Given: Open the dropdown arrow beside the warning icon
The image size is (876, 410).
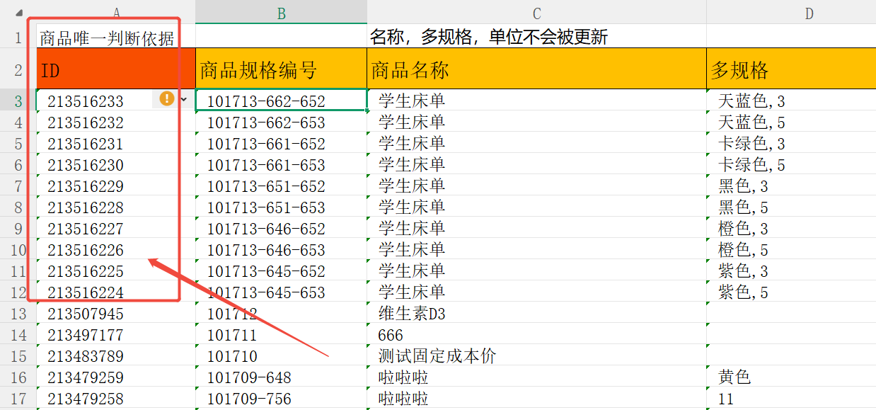Looking at the screenshot, I should 184,100.
